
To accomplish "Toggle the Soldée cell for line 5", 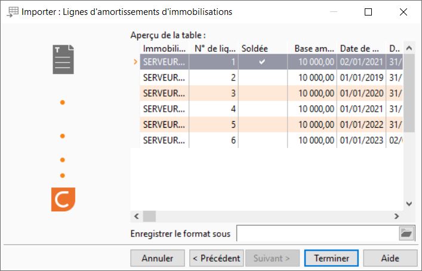I will click(x=263, y=125).
